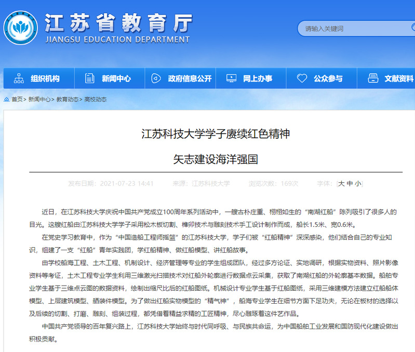Open 教育动态 in the breadcrumb trail
This screenshot has height=352, width=415.
(68, 99)
